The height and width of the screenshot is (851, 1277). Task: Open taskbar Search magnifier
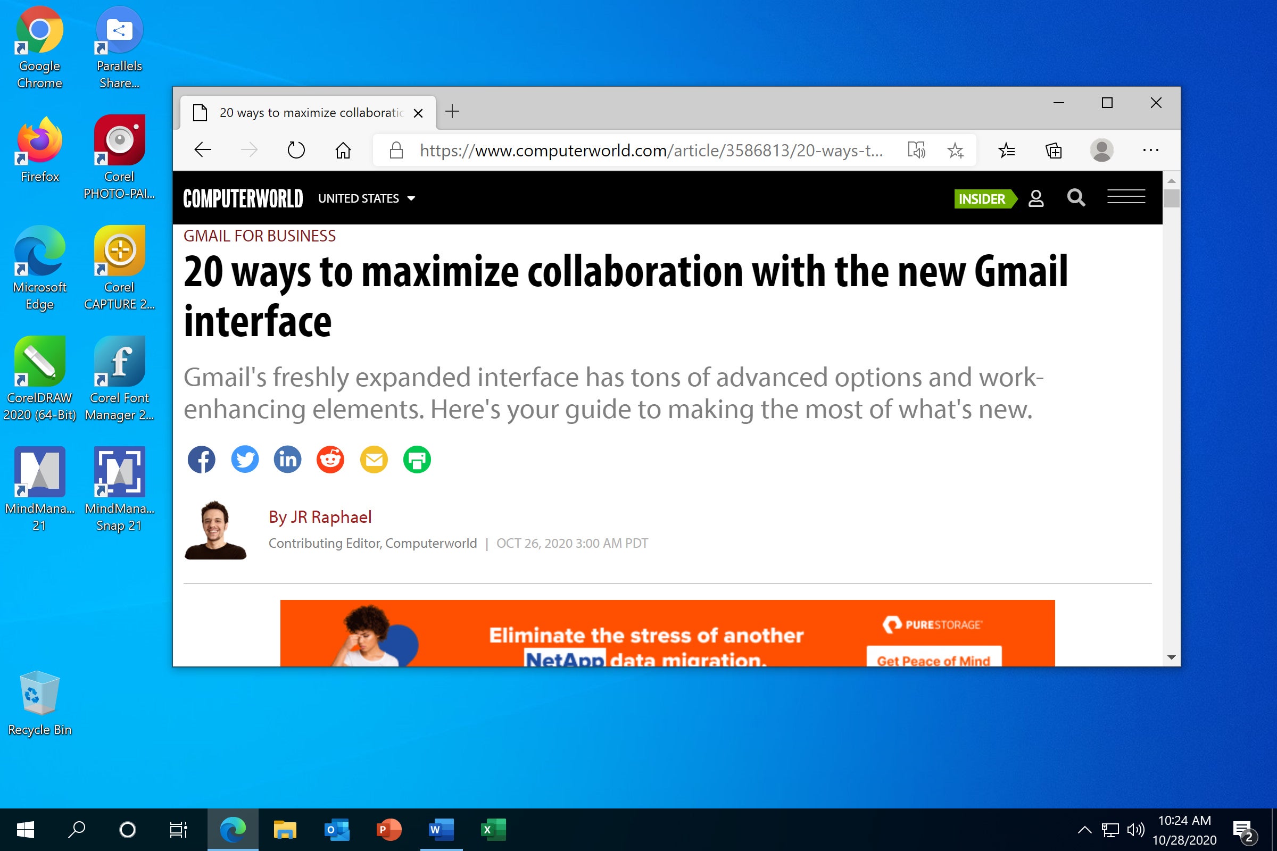(x=77, y=829)
